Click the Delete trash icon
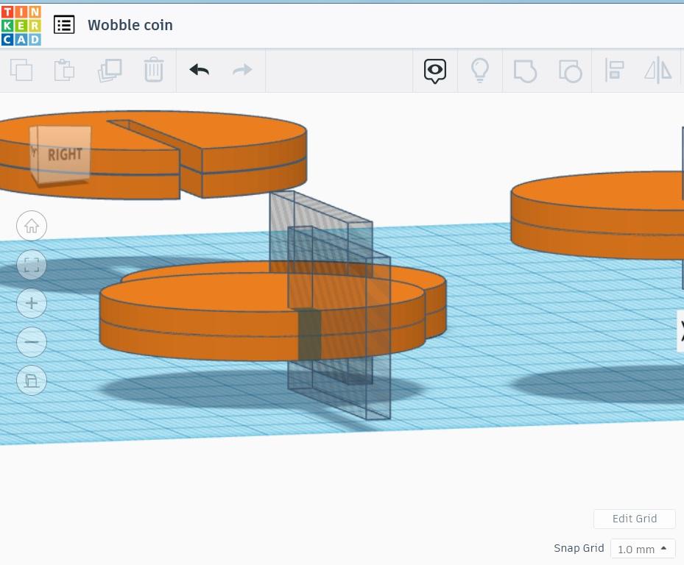The image size is (684, 565). (154, 70)
